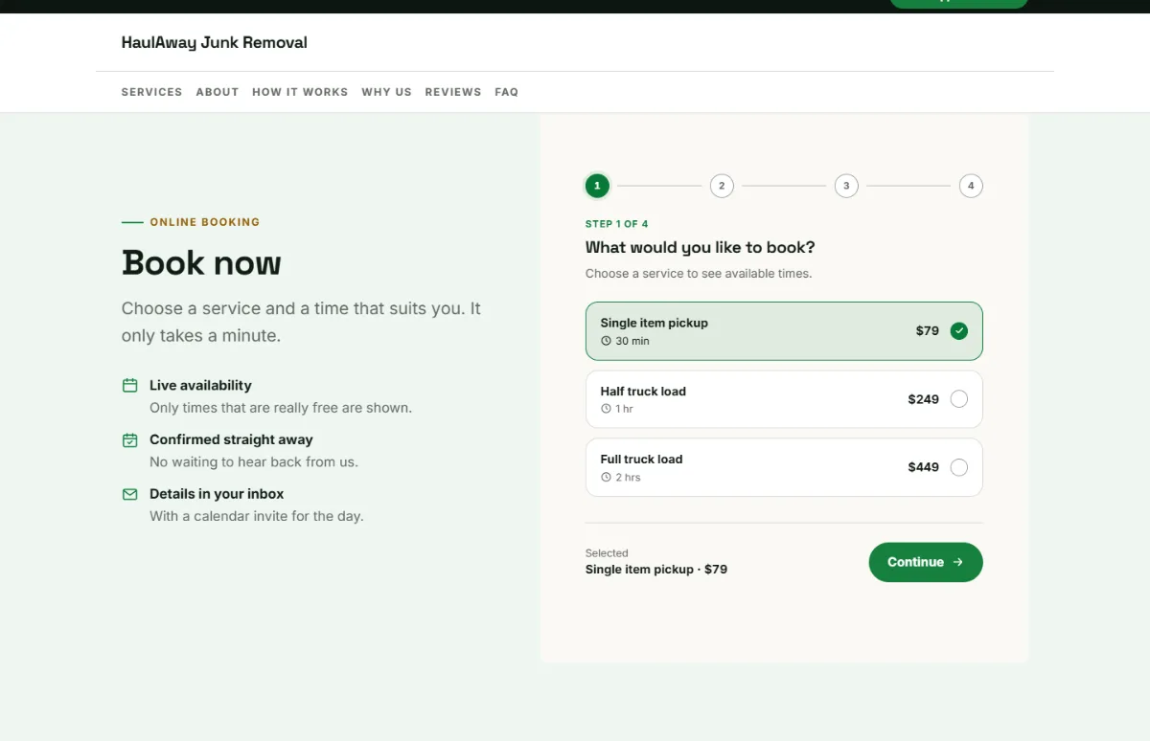Screen dimensions: 1150x741
Task: Click 'With a calendar invite for the day.'
Action: pos(257,516)
